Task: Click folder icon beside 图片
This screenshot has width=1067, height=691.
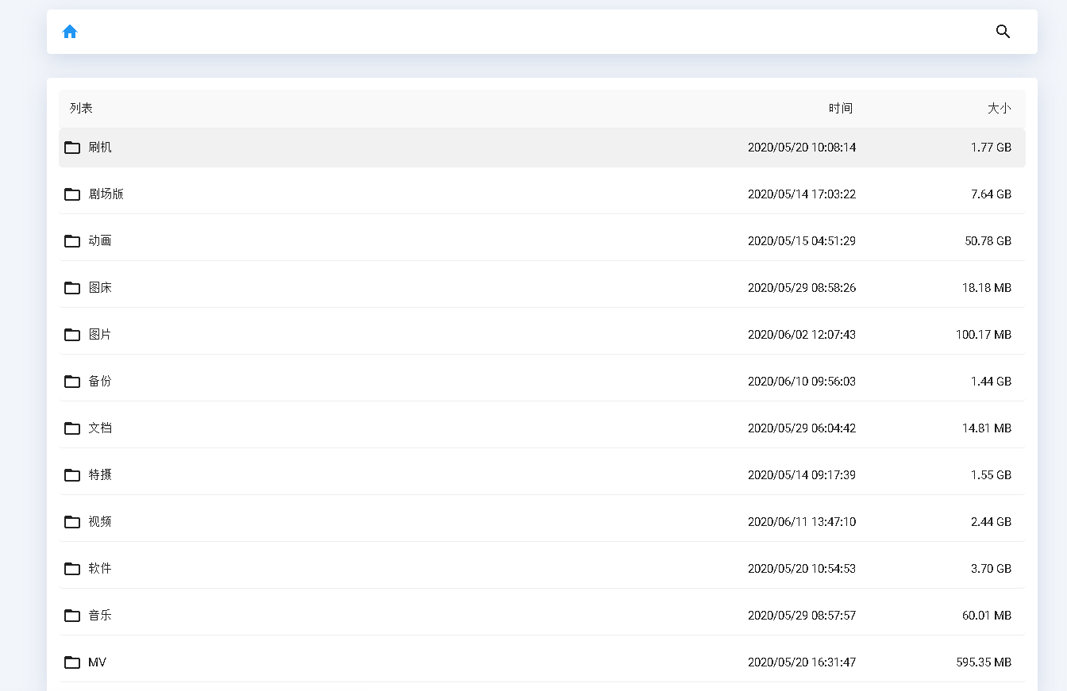Action: coord(72,335)
